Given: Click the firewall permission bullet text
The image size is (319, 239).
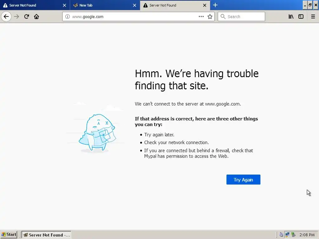Looking at the screenshot, I should [198, 153].
